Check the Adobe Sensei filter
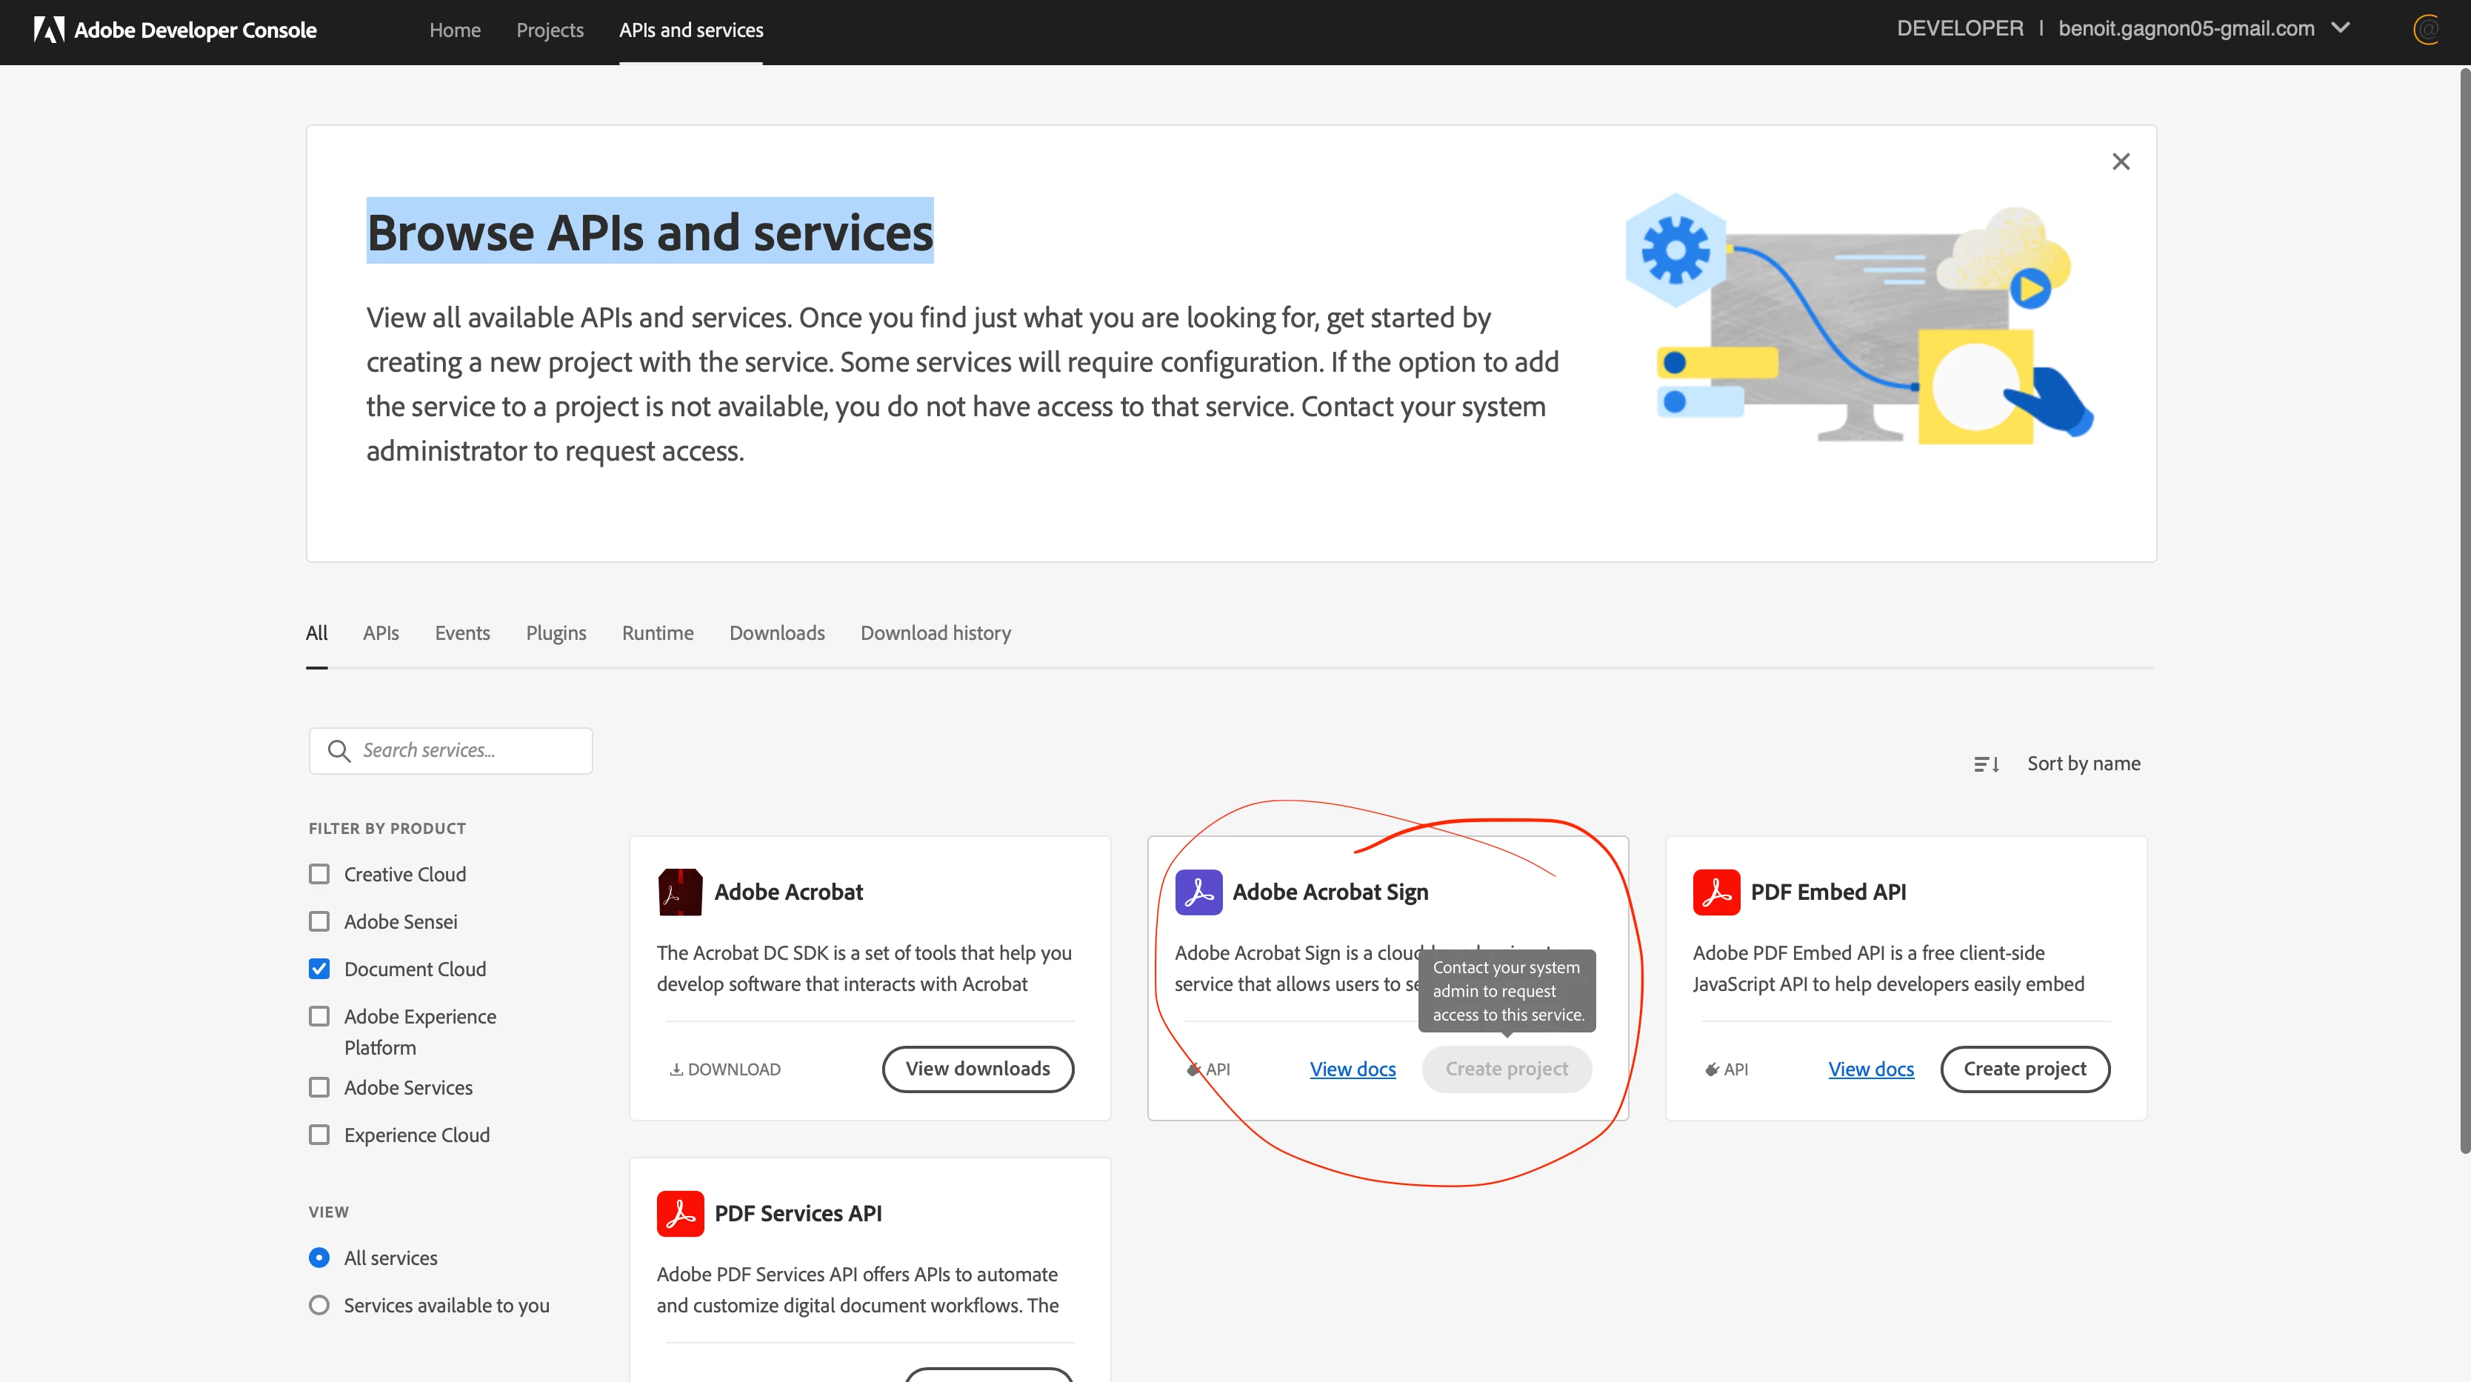Image resolution: width=2471 pixels, height=1382 pixels. pyautogui.click(x=319, y=921)
